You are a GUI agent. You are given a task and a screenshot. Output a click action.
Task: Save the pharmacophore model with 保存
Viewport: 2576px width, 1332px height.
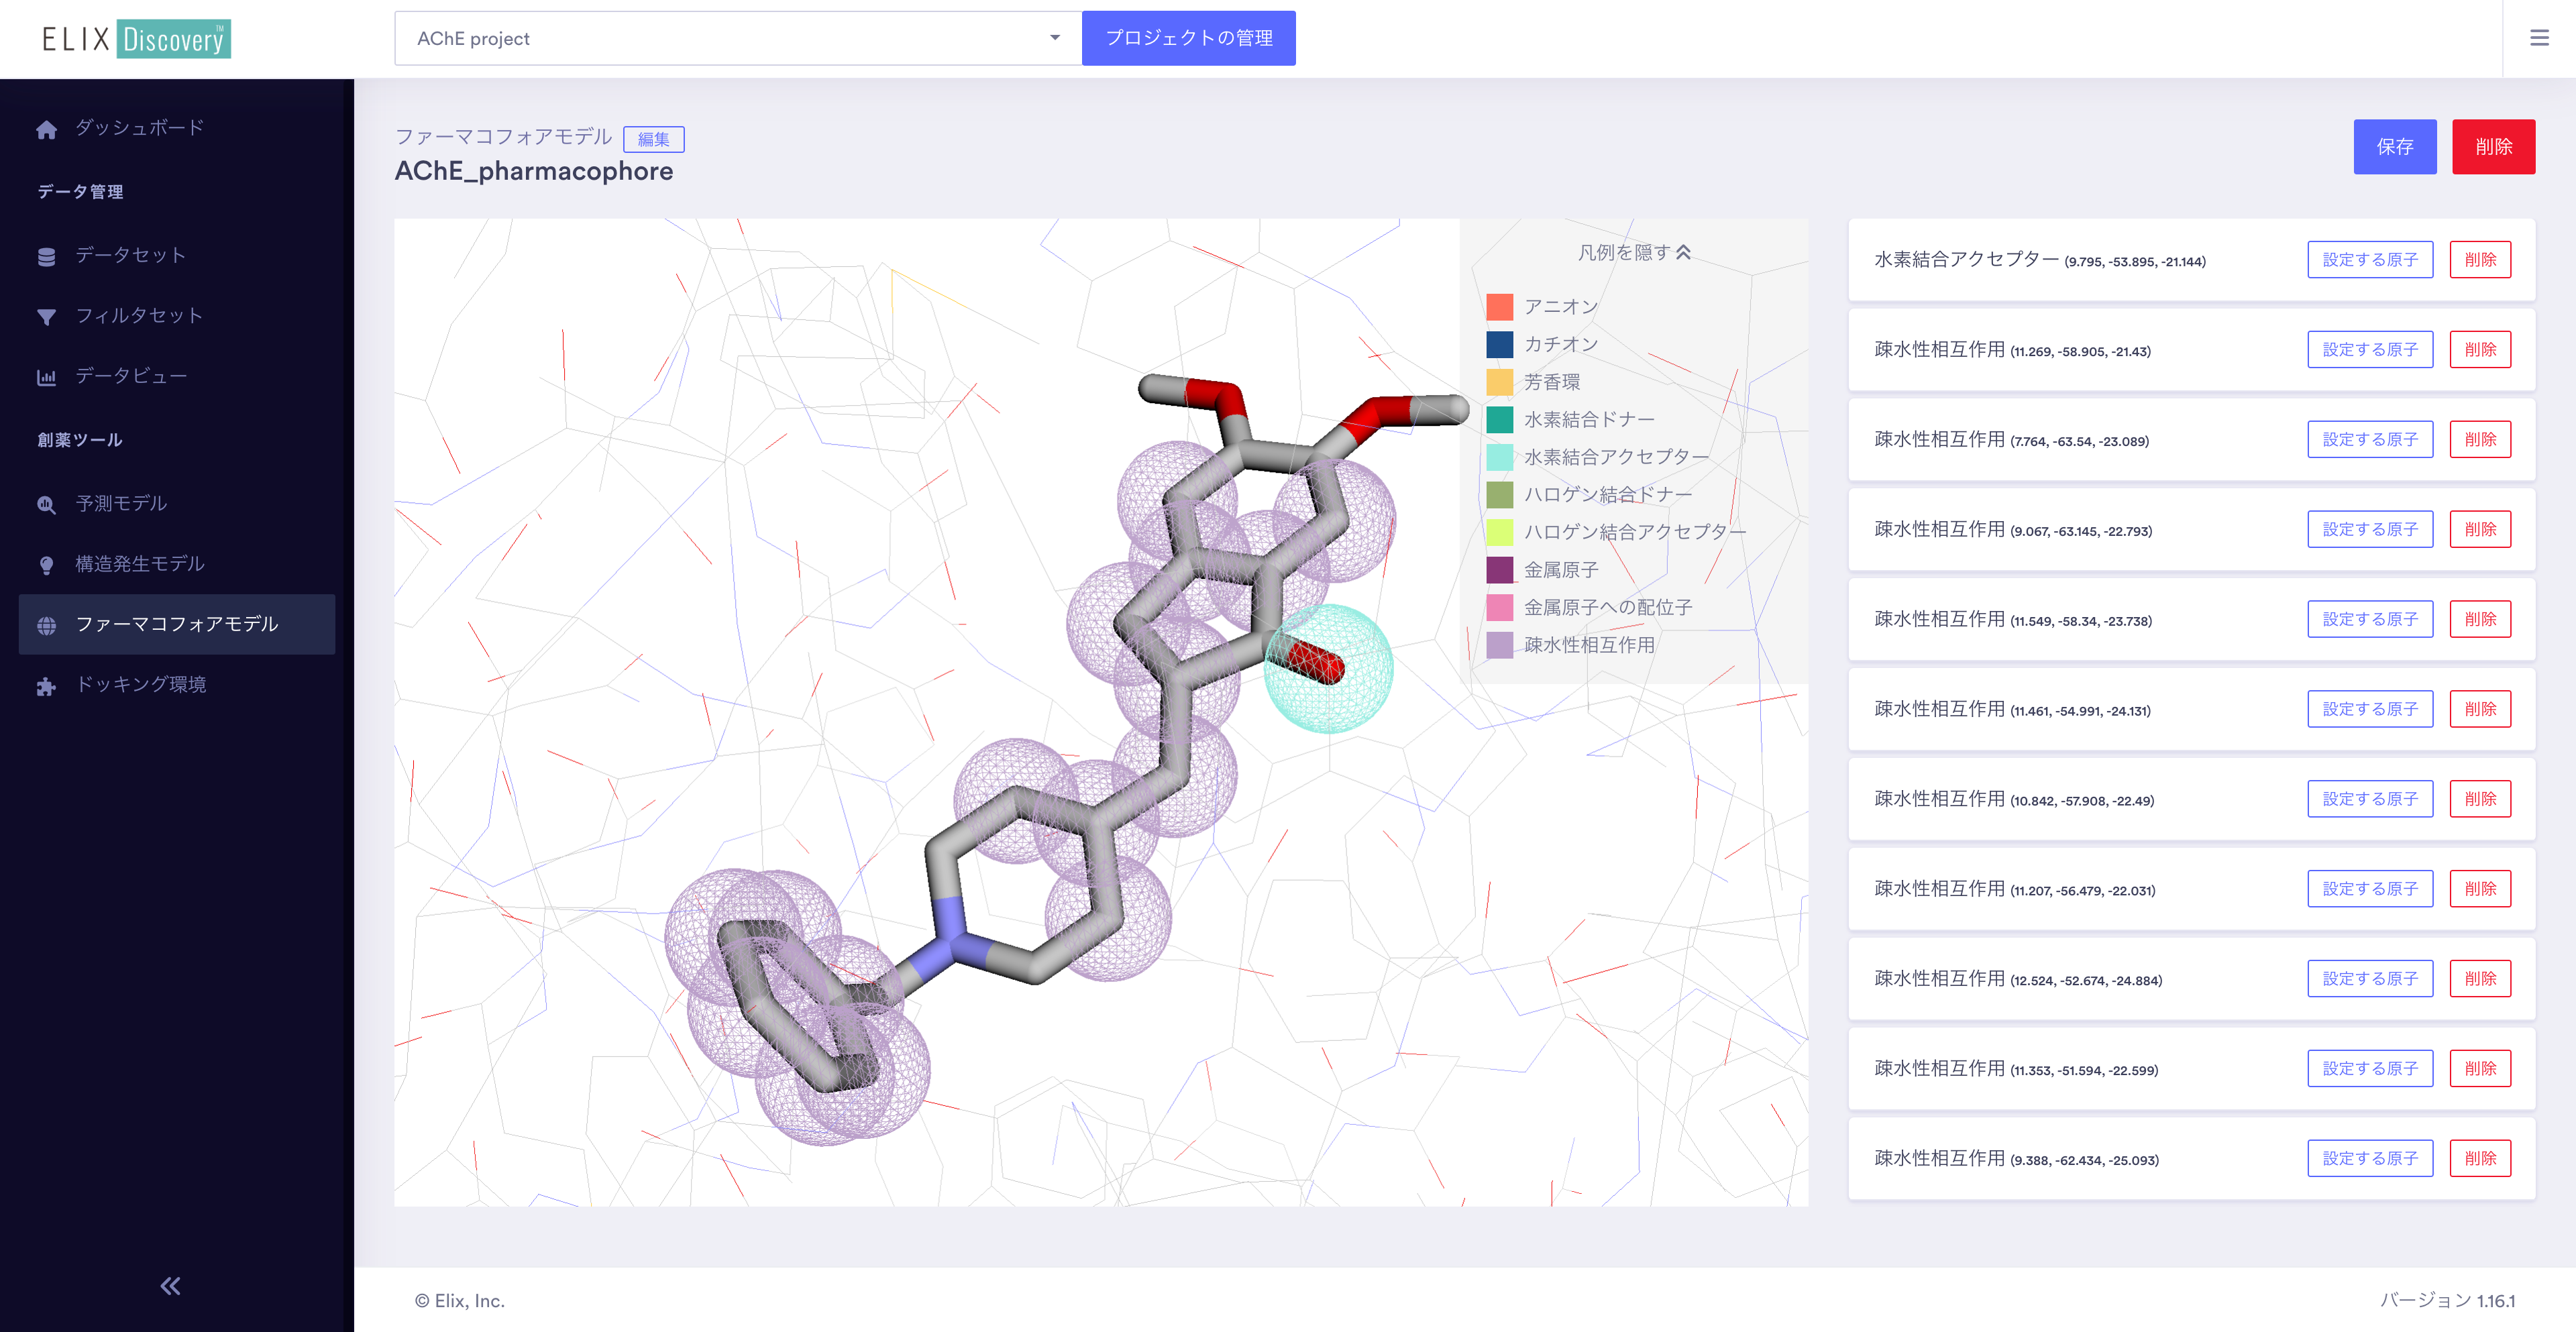(x=2395, y=147)
